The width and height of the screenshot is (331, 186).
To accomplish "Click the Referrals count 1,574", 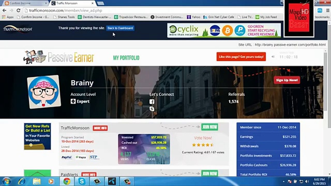I will (233, 102).
